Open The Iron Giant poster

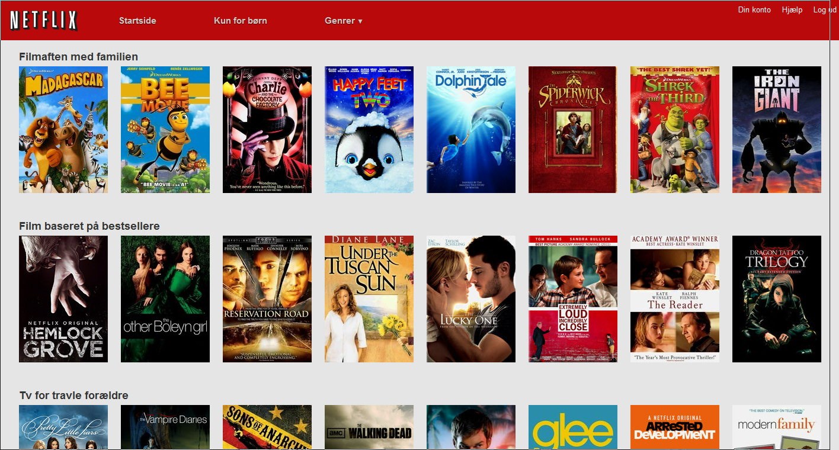(777, 130)
